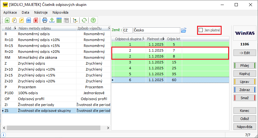Sort by Kód column header
258x138 pixels.
coord(8,28)
